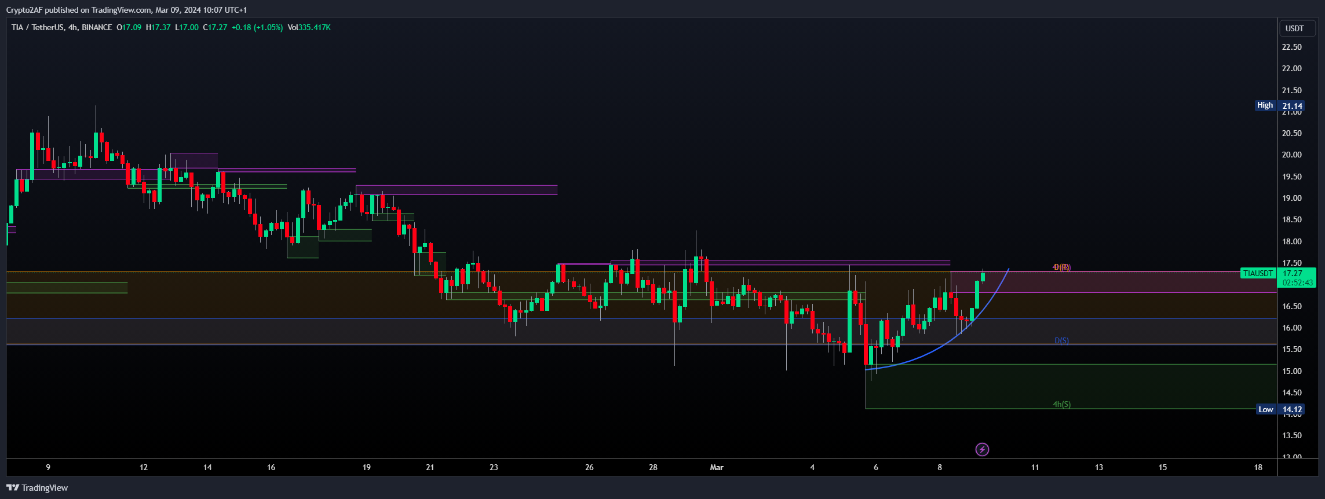Screen dimensions: 1325x499
Task: Click 15.50 on the price scale
Action: (1291, 349)
